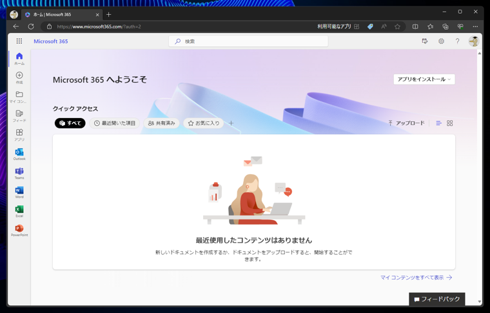Switch to grid view layout

[x=449, y=123]
